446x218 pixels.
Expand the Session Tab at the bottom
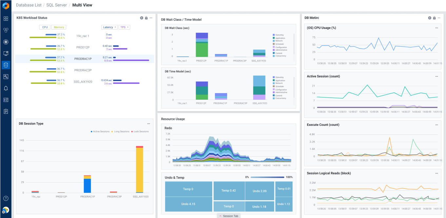[x=229, y=216]
